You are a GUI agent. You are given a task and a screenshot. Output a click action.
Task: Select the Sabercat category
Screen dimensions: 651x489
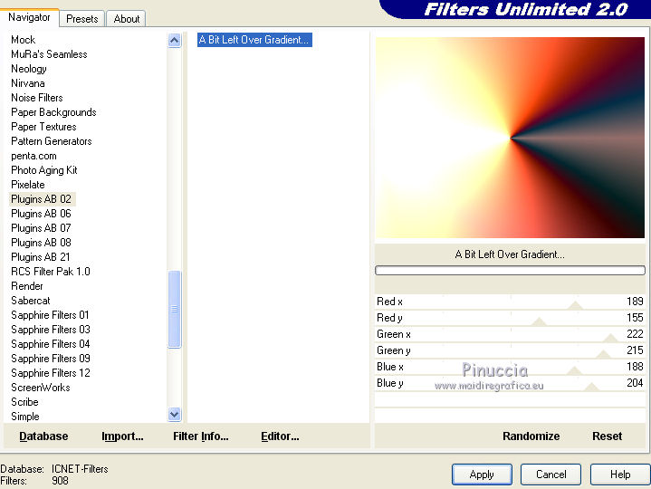(30, 301)
